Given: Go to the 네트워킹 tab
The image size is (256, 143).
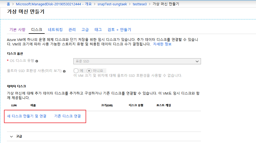Looking at the screenshot, I should click(x=55, y=30).
